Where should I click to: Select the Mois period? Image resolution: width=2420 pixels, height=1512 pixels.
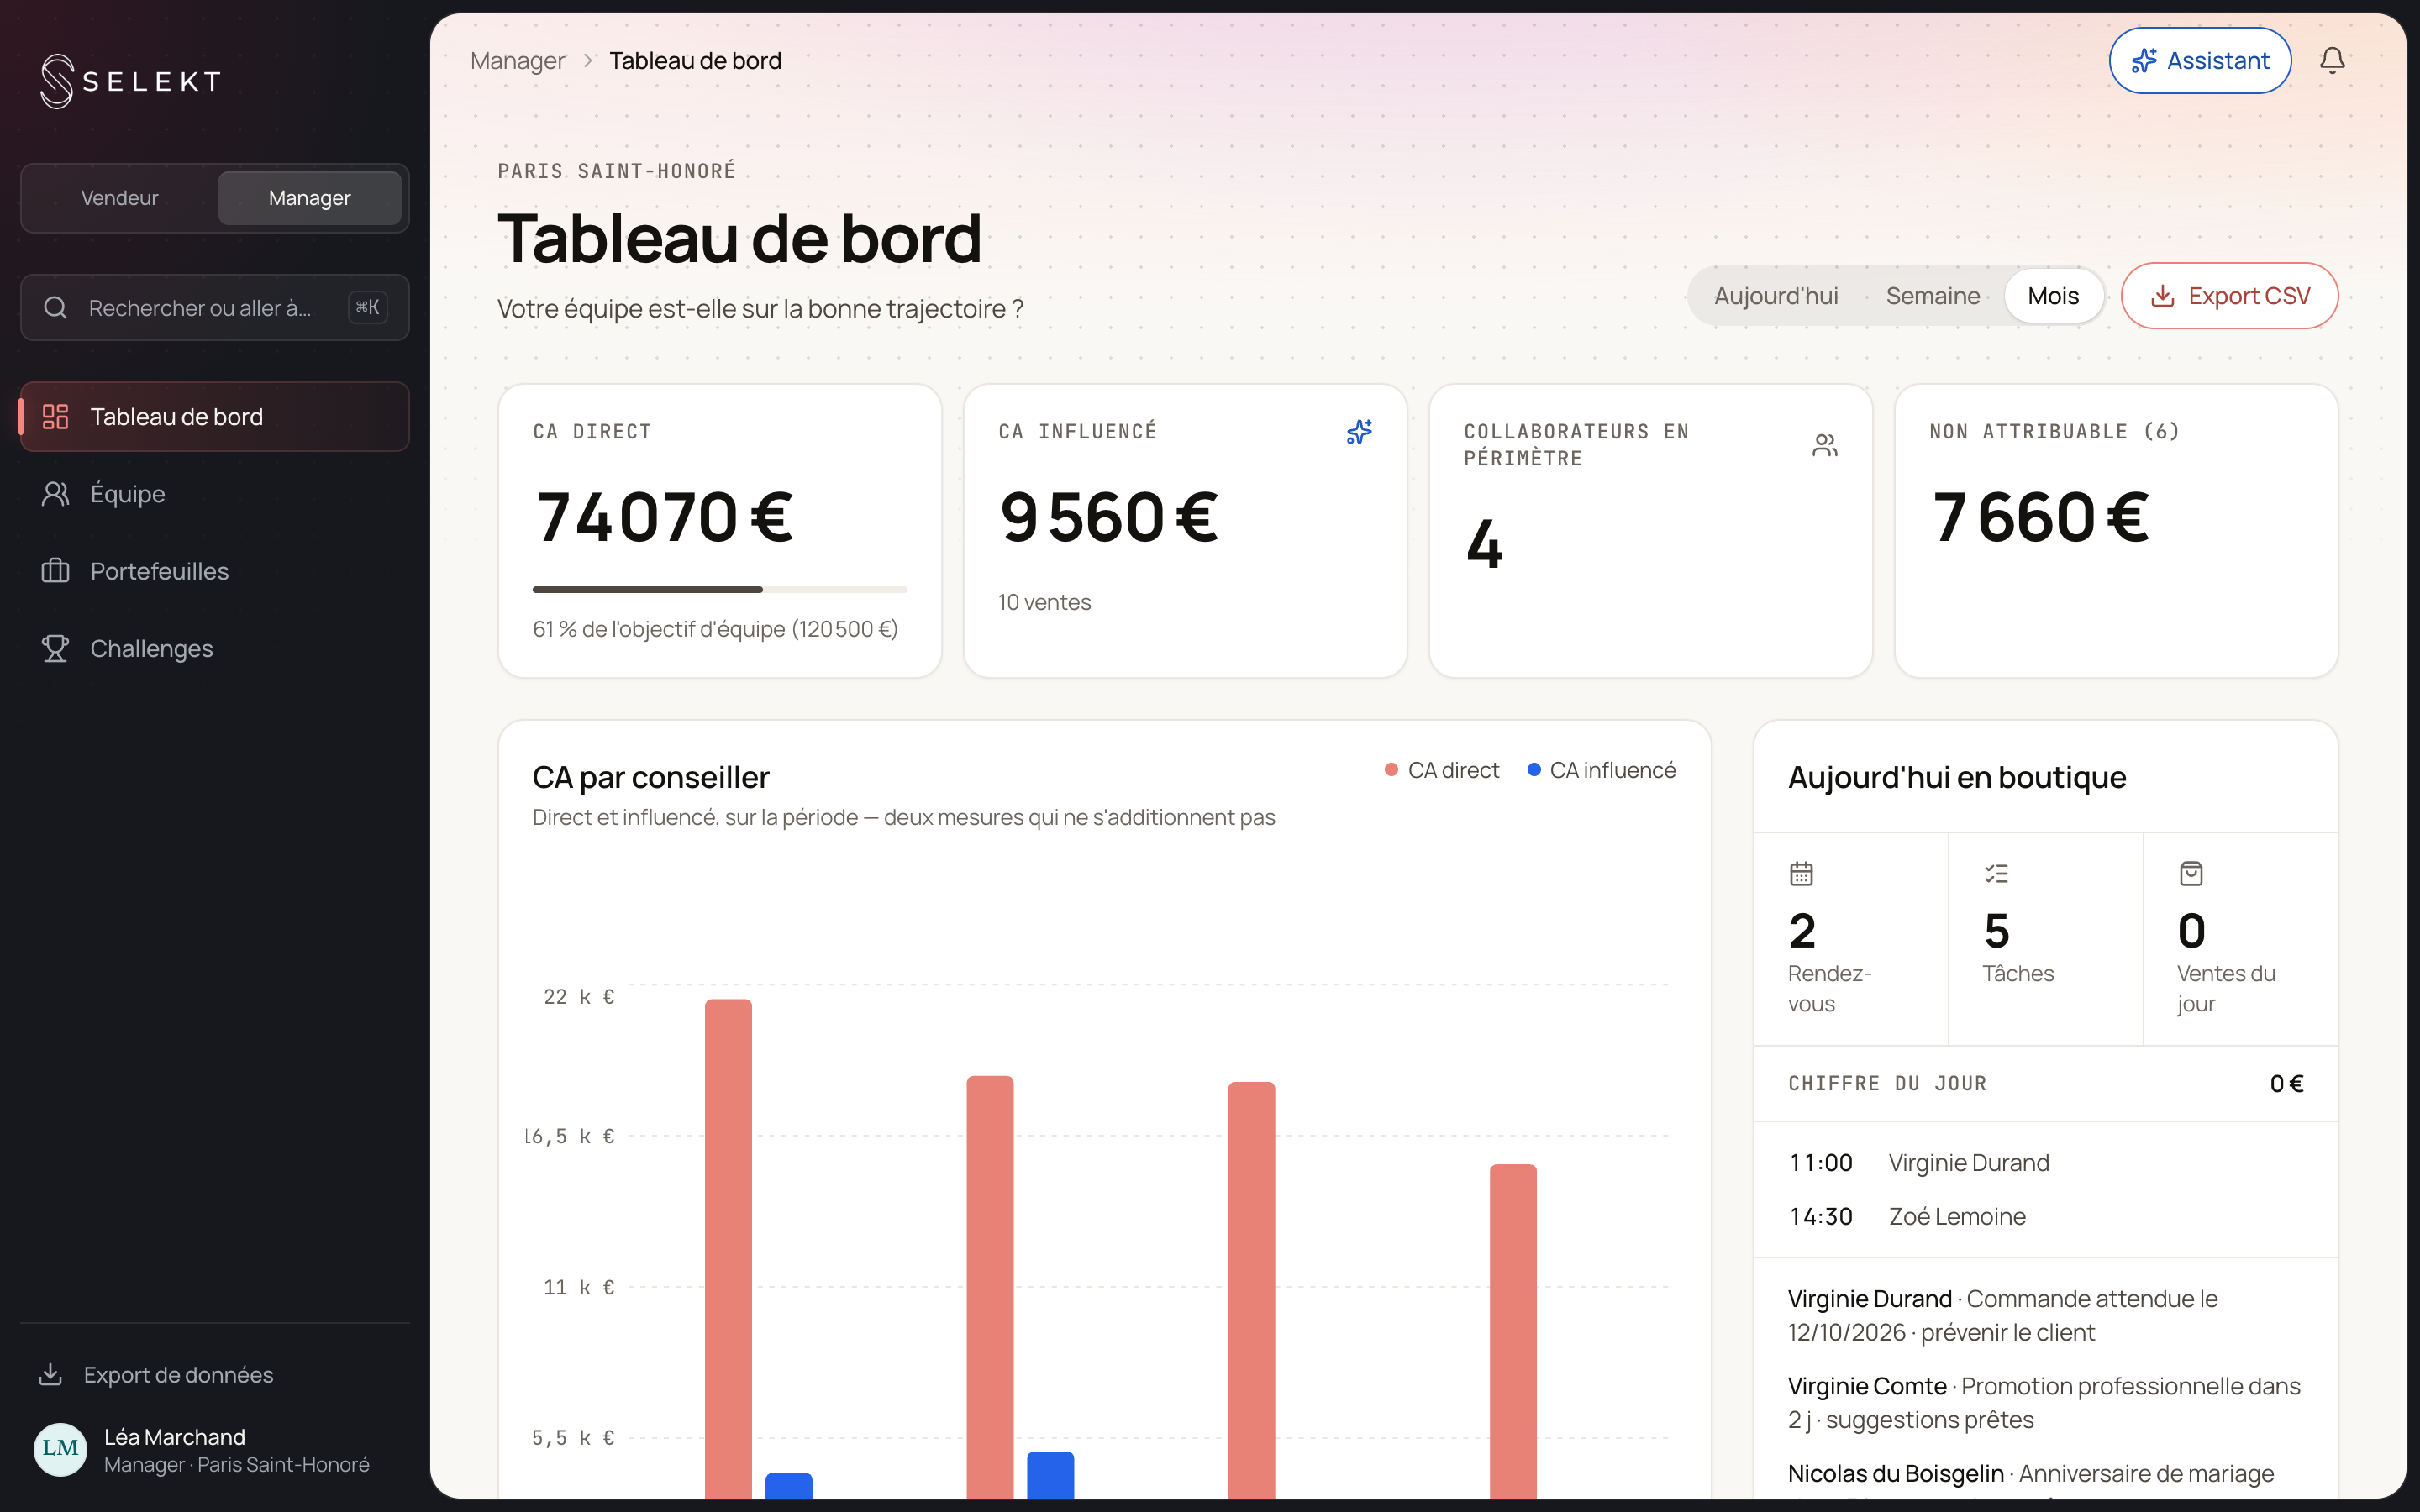pos(2053,296)
